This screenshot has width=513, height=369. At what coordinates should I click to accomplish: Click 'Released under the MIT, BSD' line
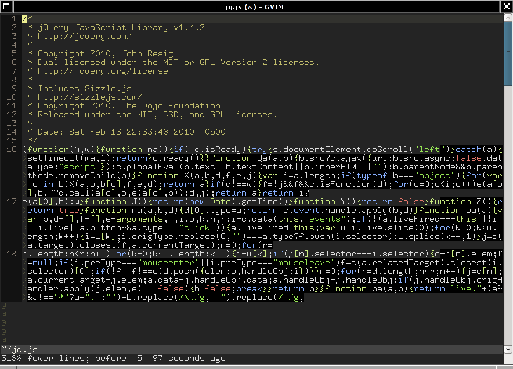157,114
